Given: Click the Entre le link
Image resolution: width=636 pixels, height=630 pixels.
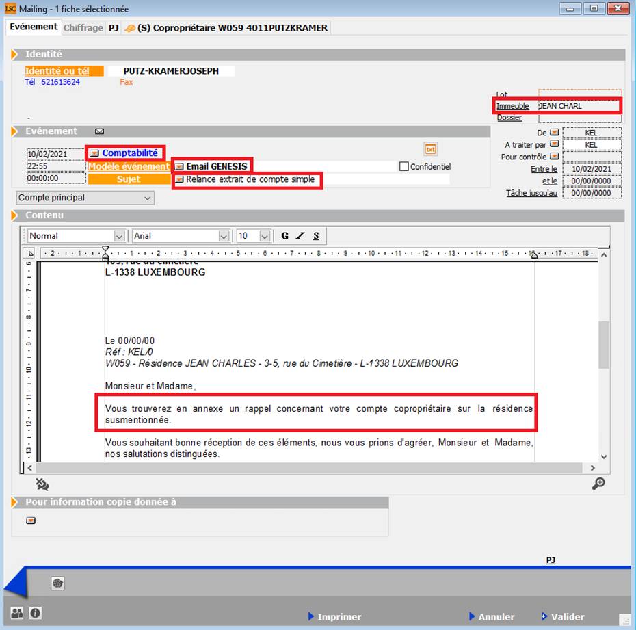Looking at the screenshot, I should 544,169.
